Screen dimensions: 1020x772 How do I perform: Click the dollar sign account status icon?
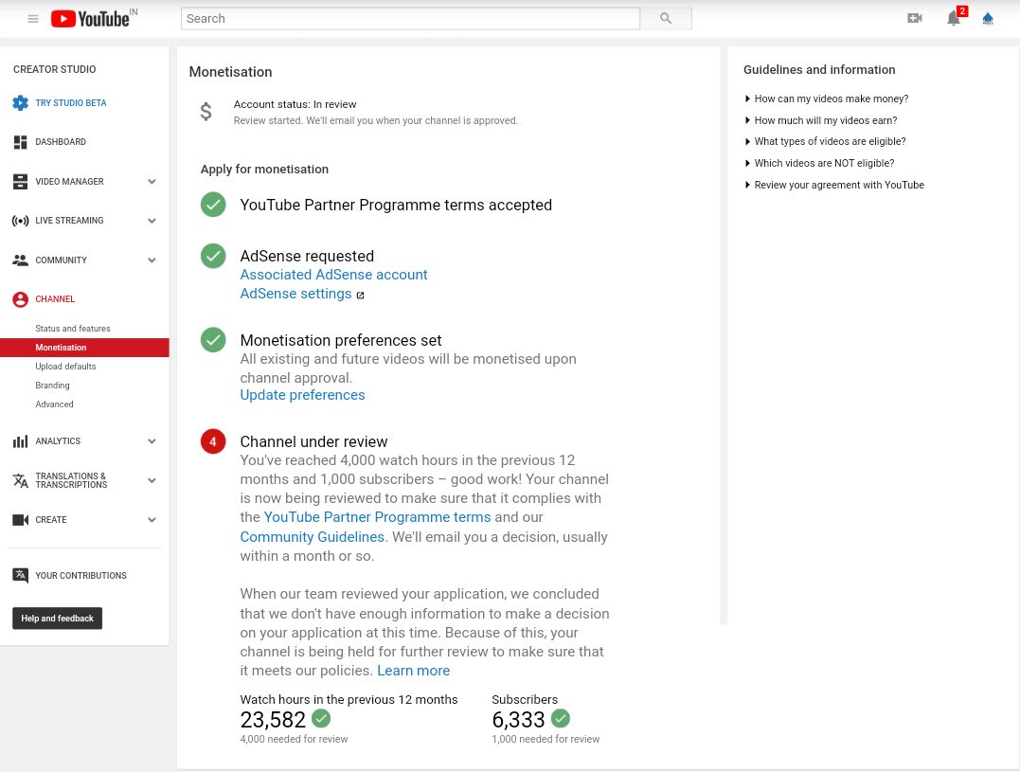point(206,112)
